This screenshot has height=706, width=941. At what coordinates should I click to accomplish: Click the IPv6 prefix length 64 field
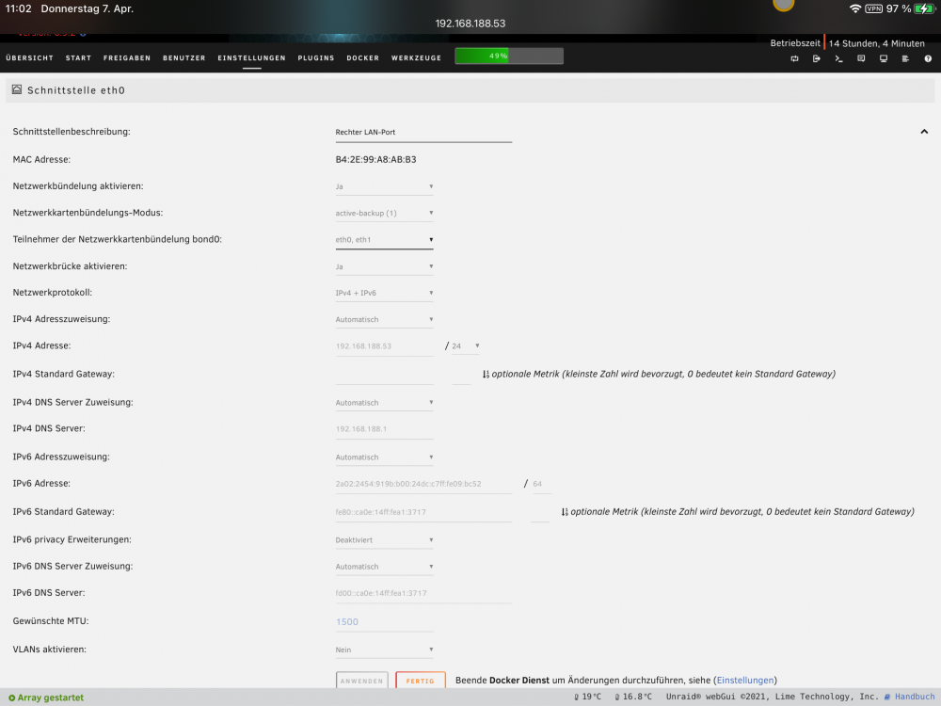point(541,484)
